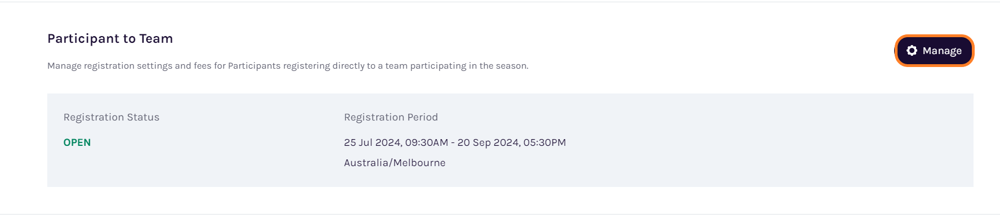Click the start date 25 Jul 2024
1000x223 pixels.
click(372, 142)
